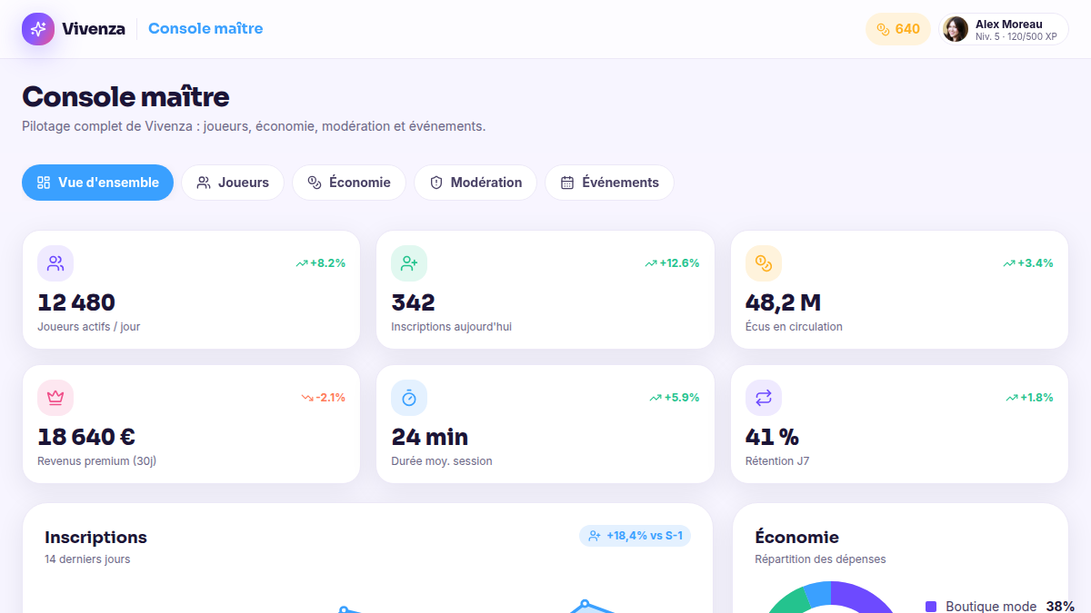Click the Boutique mode legend color swatch

click(x=931, y=607)
